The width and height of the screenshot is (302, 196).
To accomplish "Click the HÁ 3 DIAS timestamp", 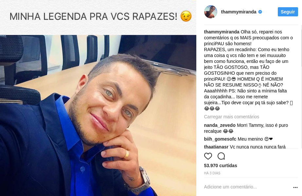I will point(212,173).
